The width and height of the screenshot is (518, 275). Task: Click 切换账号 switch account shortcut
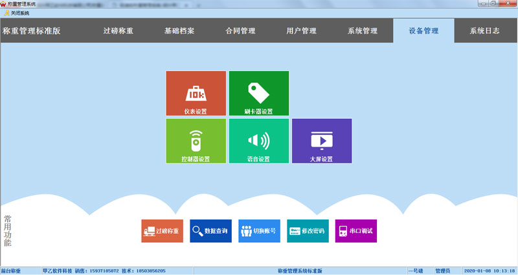click(259, 231)
